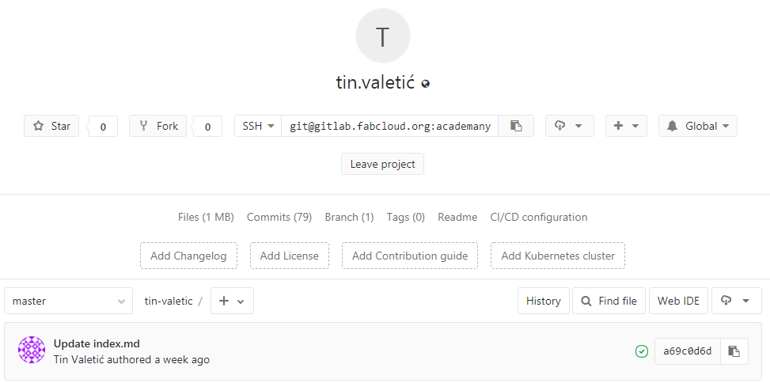Click the green pipeline passed status icon
This screenshot has width=770, height=383.
[x=641, y=351]
